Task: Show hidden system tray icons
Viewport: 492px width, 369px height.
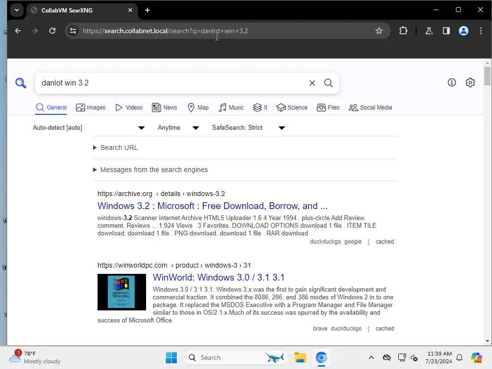Action: tap(371, 357)
